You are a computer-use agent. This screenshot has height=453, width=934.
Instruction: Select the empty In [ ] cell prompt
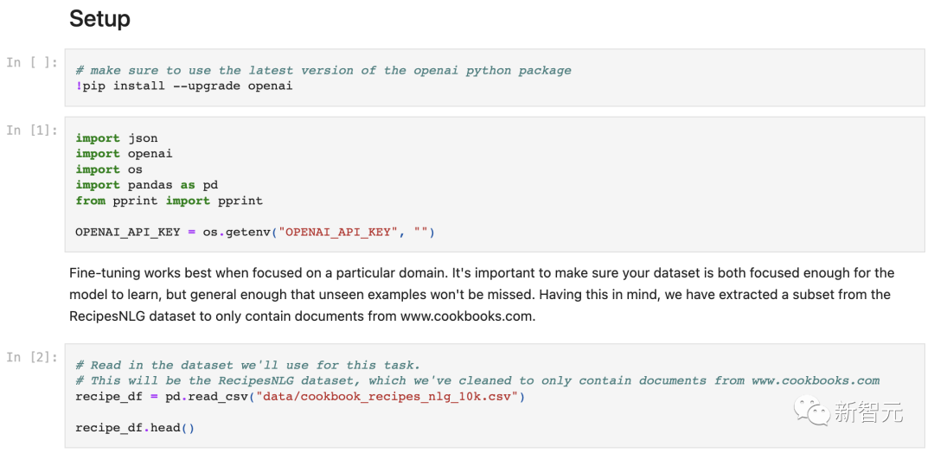(x=32, y=62)
